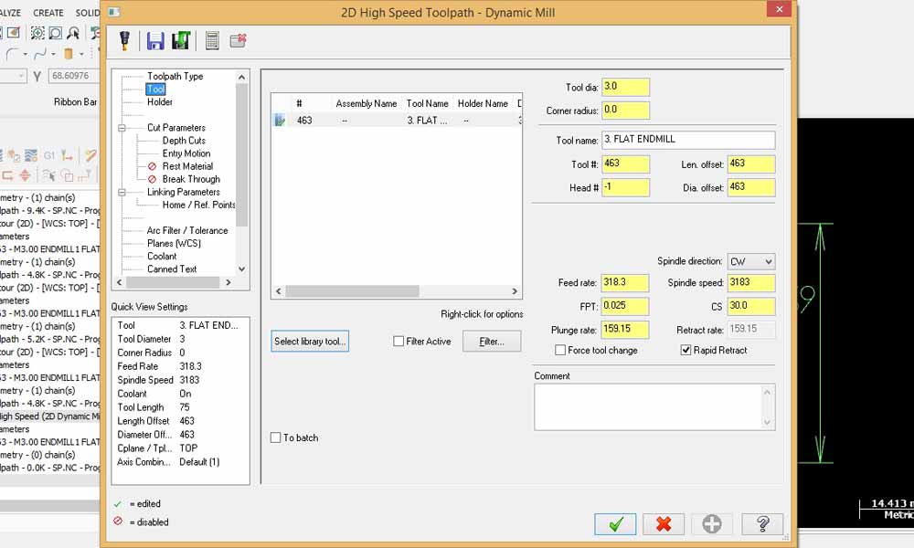
Task: Click the Select library tool button
Action: (310, 342)
